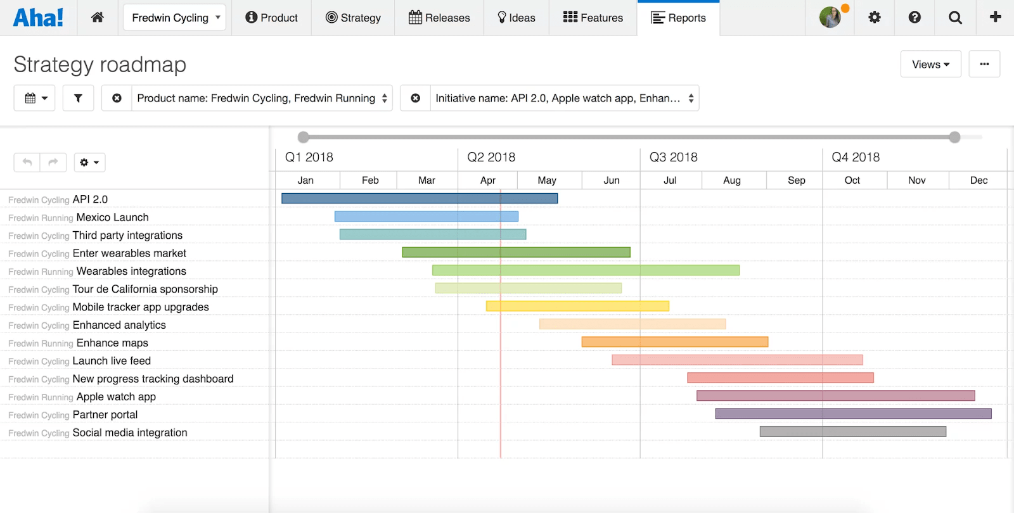Click the Q3 2018 quarter header
This screenshot has height=513, width=1014.
tap(674, 157)
